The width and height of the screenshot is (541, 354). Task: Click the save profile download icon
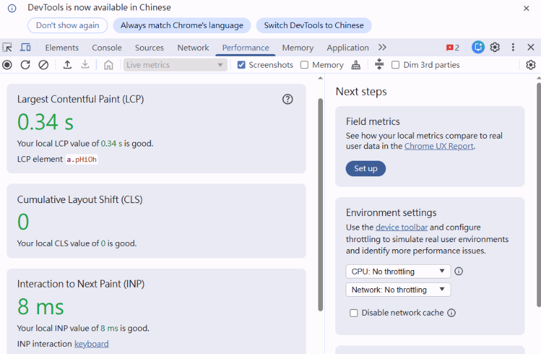click(85, 65)
